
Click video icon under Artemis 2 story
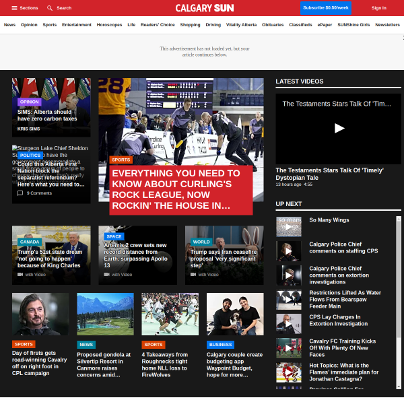106,275
